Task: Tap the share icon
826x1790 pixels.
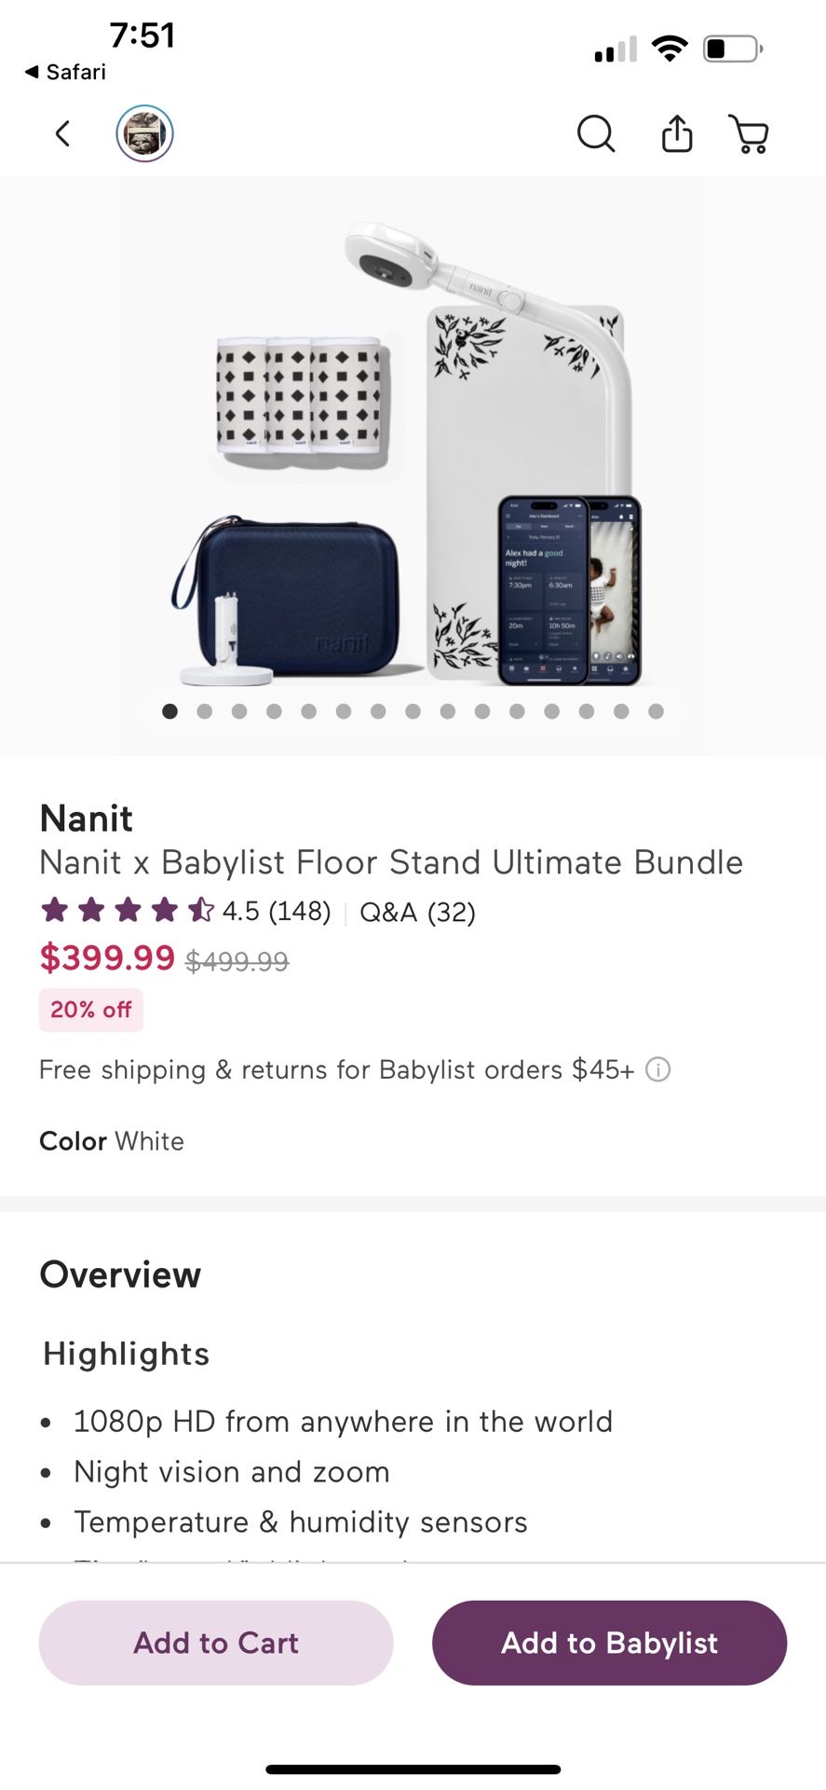Action: tap(677, 134)
